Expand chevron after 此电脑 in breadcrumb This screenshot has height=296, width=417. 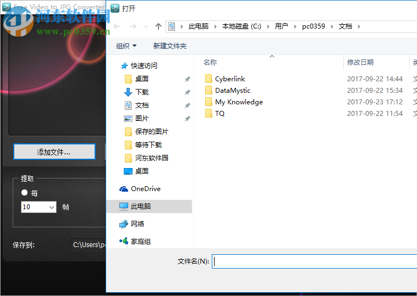click(215, 26)
